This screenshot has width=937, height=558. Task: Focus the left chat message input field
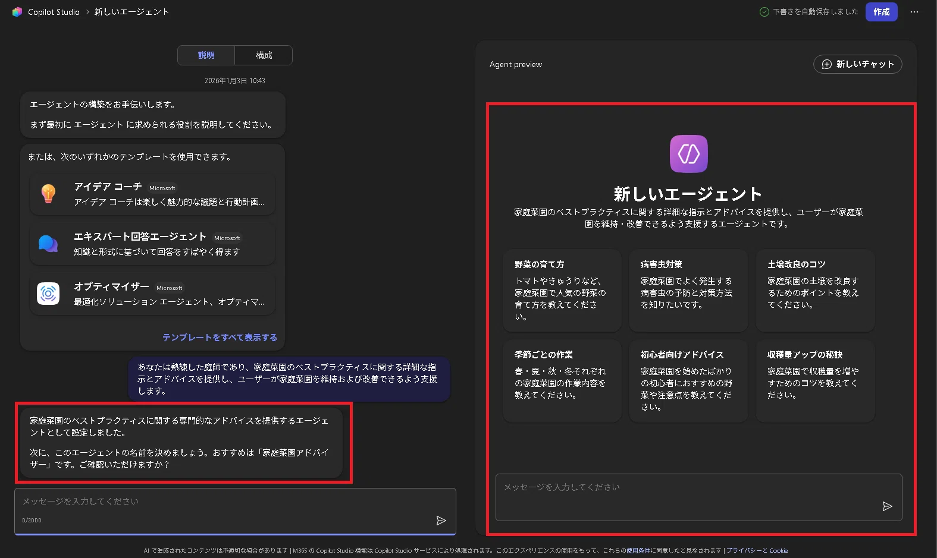coord(235,512)
